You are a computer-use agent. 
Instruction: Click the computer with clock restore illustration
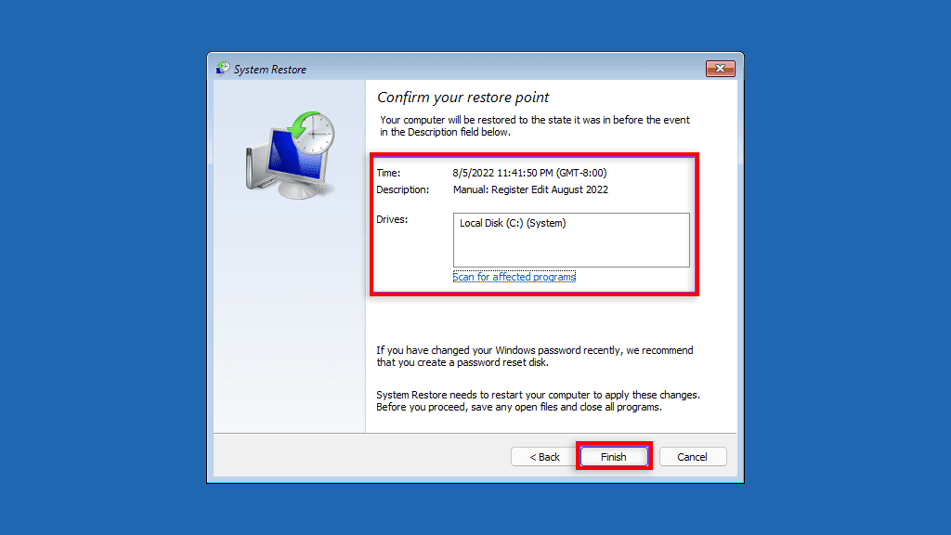[291, 155]
